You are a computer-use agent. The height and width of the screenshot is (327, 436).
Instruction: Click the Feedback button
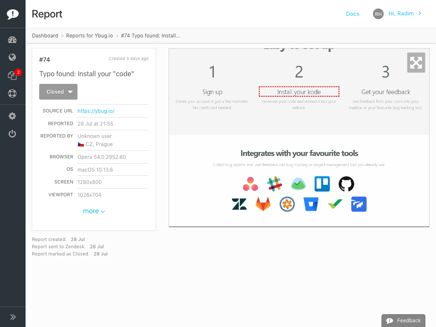403,321
